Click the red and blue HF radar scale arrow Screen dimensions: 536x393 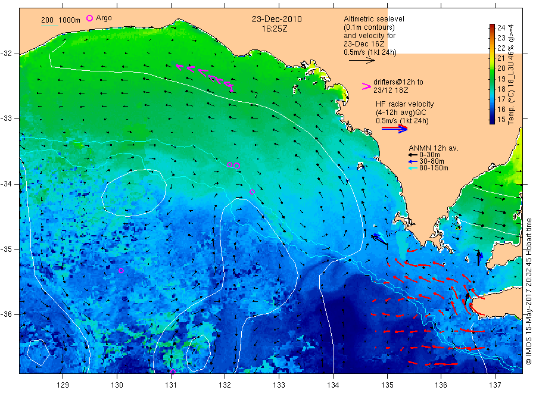click(394, 129)
